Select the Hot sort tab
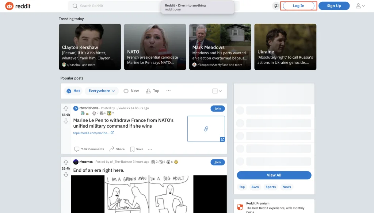This screenshot has height=213, width=374. pyautogui.click(x=73, y=91)
